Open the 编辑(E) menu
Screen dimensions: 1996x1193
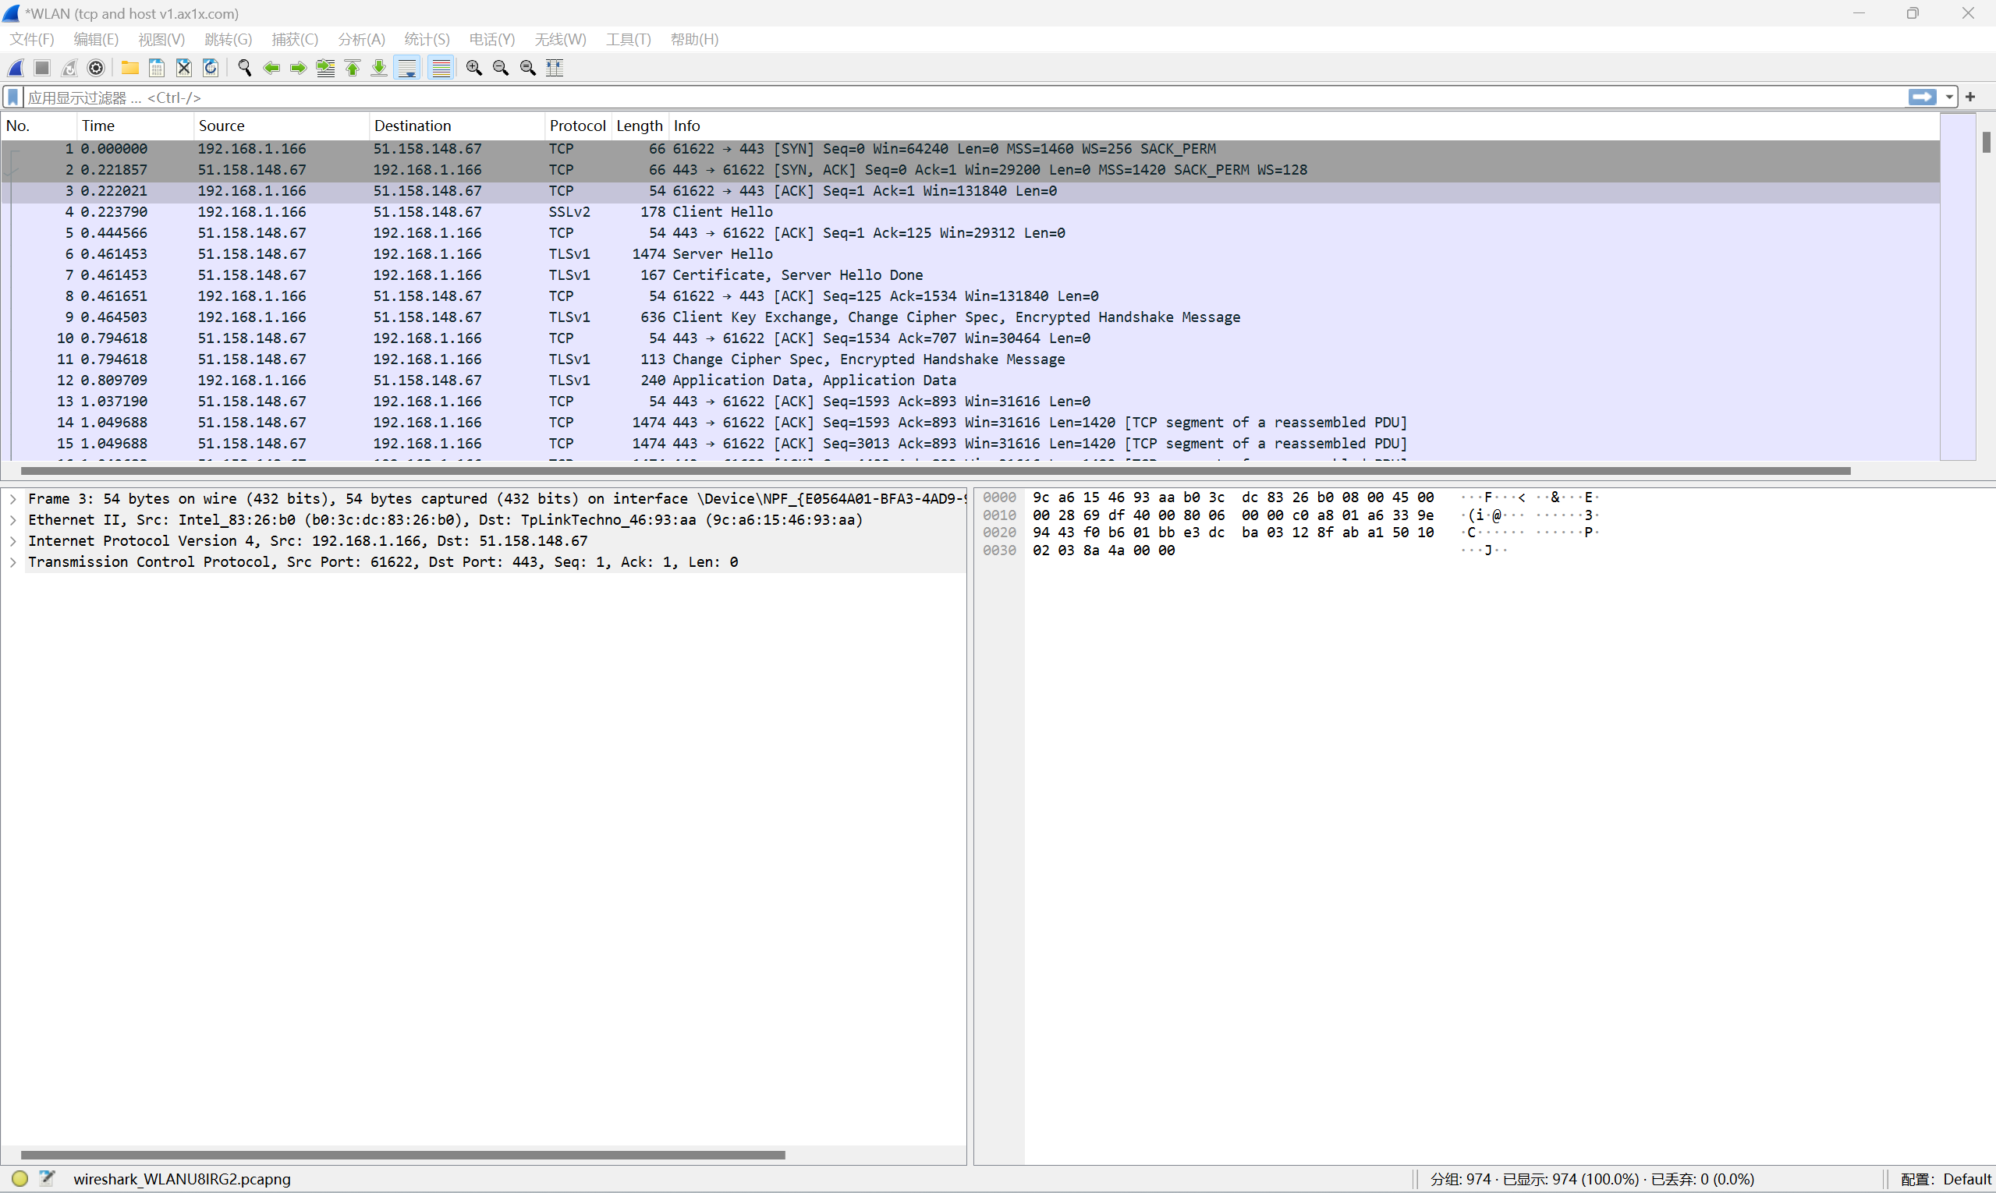(96, 40)
